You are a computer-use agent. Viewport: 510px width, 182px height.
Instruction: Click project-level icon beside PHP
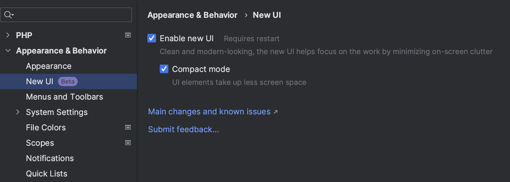[128, 35]
